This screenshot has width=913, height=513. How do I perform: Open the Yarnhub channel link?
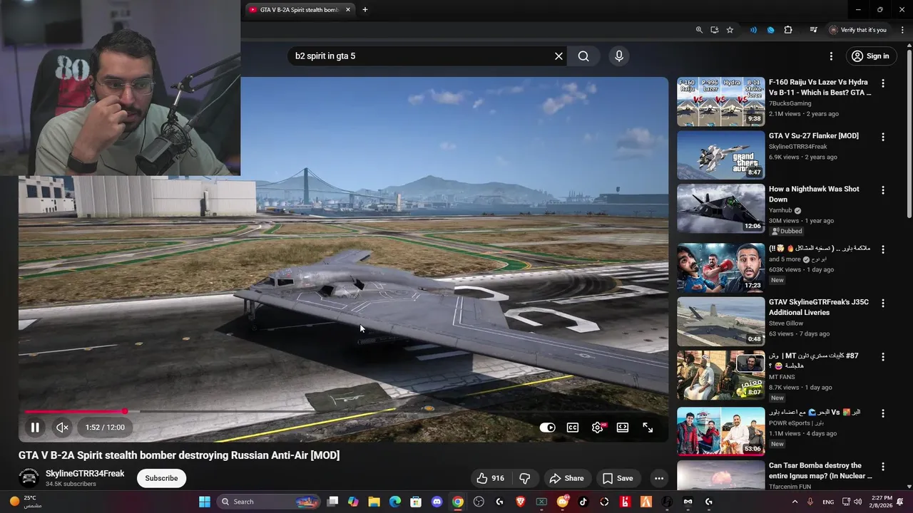780,210
